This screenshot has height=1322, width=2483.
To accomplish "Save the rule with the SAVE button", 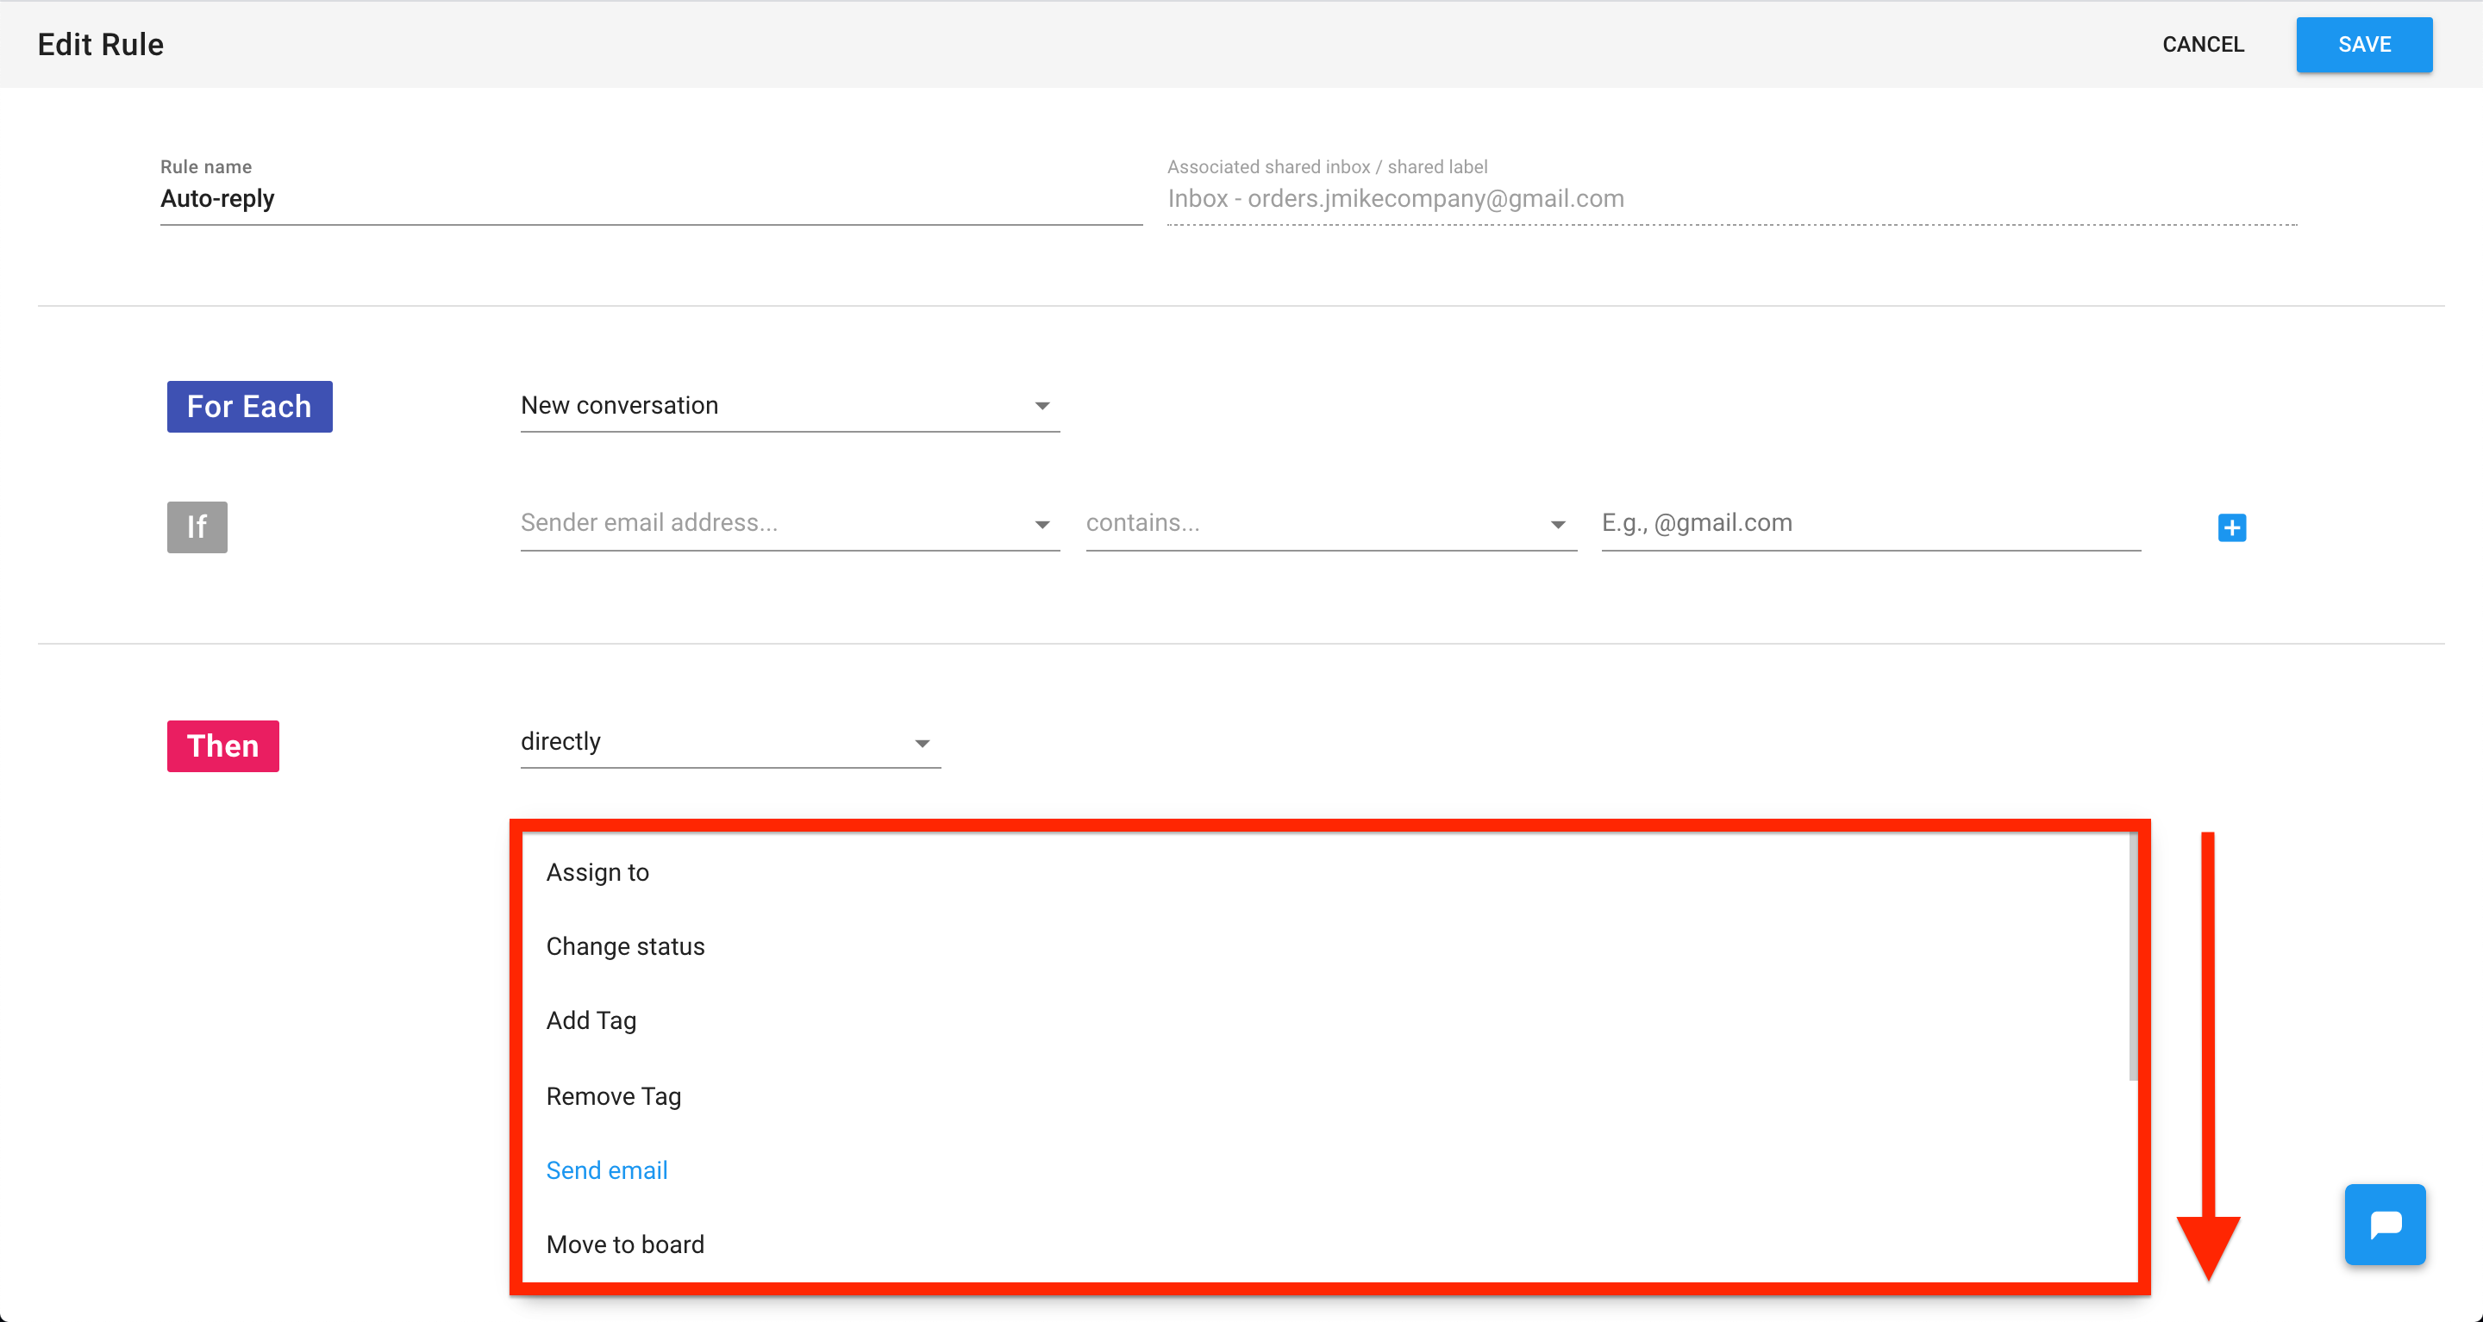I will coord(2363,44).
